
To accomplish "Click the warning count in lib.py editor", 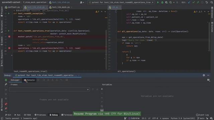I will (196, 12).
